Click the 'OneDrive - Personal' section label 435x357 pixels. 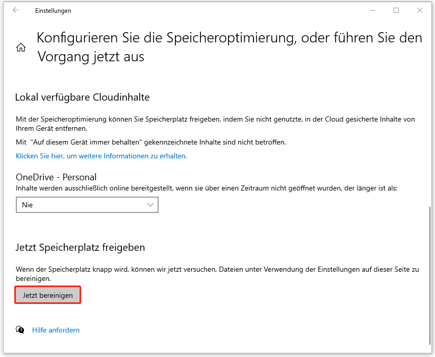(x=57, y=177)
